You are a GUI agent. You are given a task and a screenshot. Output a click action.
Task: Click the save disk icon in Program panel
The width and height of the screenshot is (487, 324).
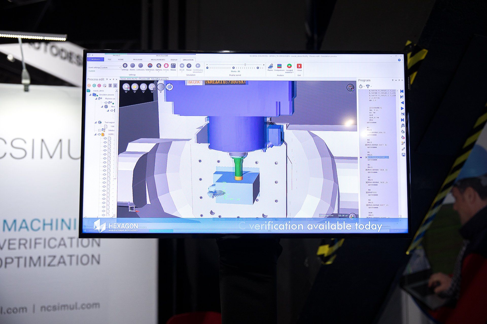(x=404, y=155)
